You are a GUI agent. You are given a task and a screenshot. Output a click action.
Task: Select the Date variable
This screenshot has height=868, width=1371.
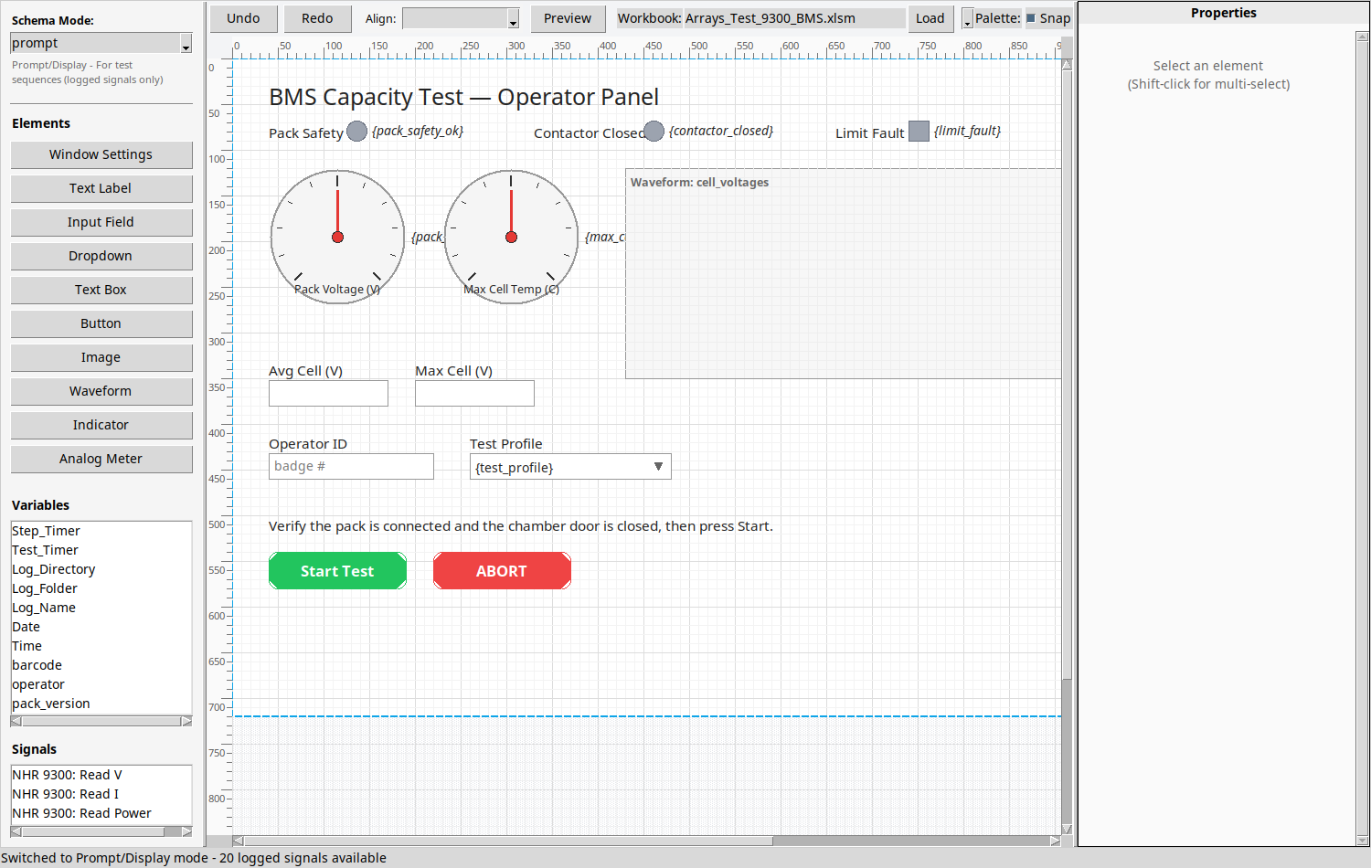(101, 627)
